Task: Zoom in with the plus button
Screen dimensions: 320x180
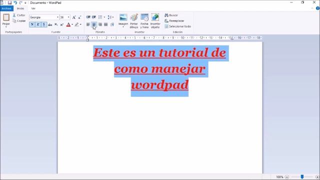Action: pos(317,177)
